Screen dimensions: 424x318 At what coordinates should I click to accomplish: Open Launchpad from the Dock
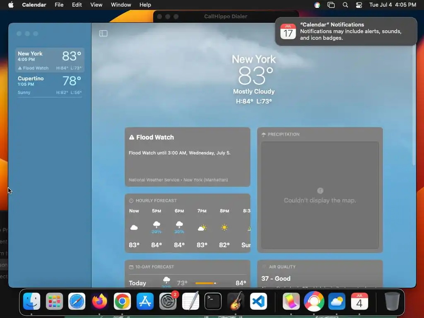coord(54,301)
